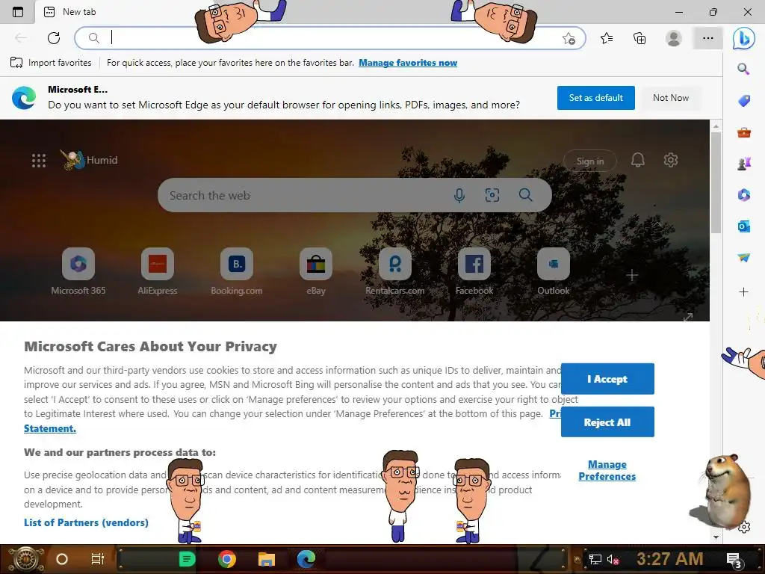This screenshot has width=765, height=574.
Task: Click Set as default button
Action: pos(595,98)
